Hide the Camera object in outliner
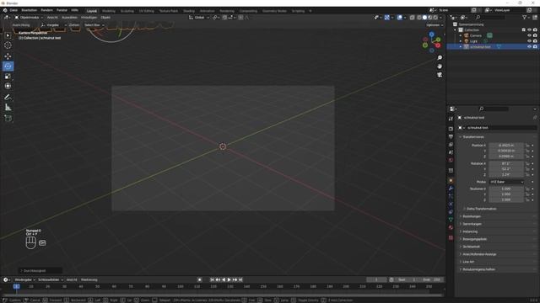The height and width of the screenshot is (303, 540). pyautogui.click(x=529, y=35)
